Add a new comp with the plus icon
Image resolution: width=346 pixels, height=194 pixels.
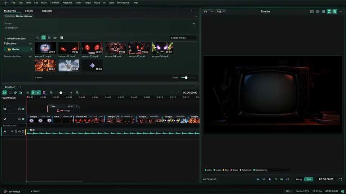(194, 23)
